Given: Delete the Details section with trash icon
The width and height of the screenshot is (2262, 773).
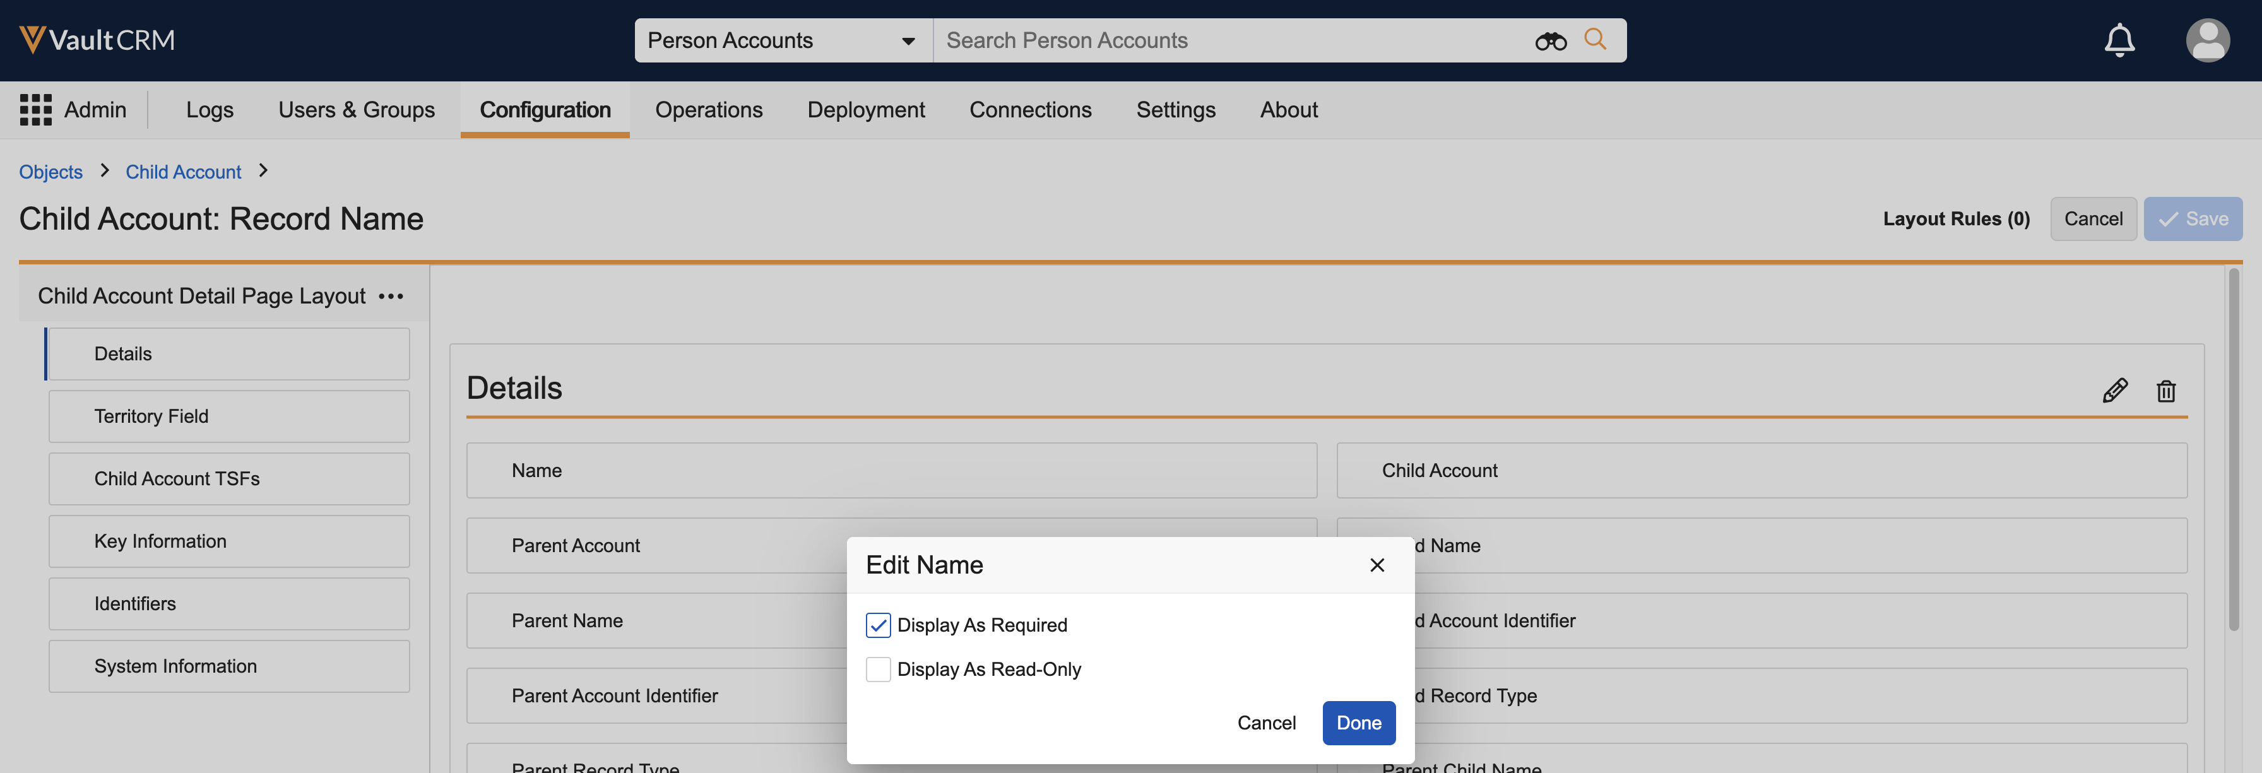Looking at the screenshot, I should [2165, 391].
